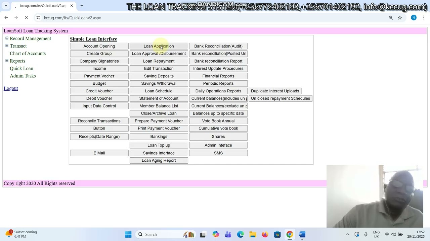Open Daily Operations Reports

[x=218, y=91]
